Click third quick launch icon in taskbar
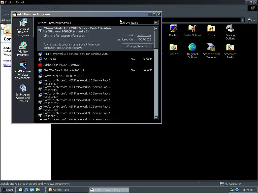The height and width of the screenshot is (193, 258). point(32,190)
